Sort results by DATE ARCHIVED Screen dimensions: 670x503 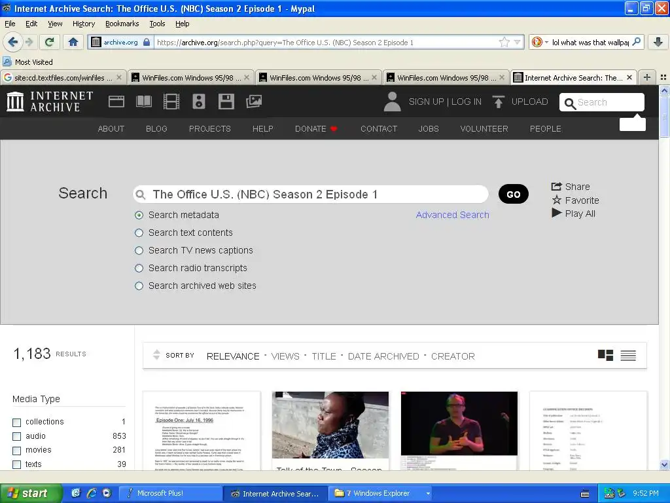[x=383, y=356]
